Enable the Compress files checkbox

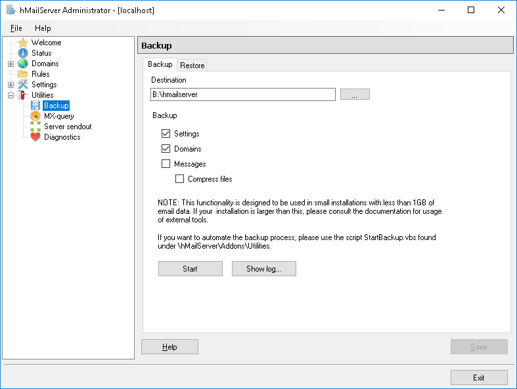coord(180,179)
